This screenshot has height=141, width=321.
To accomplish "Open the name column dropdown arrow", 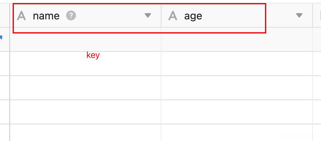I will 148,16.
